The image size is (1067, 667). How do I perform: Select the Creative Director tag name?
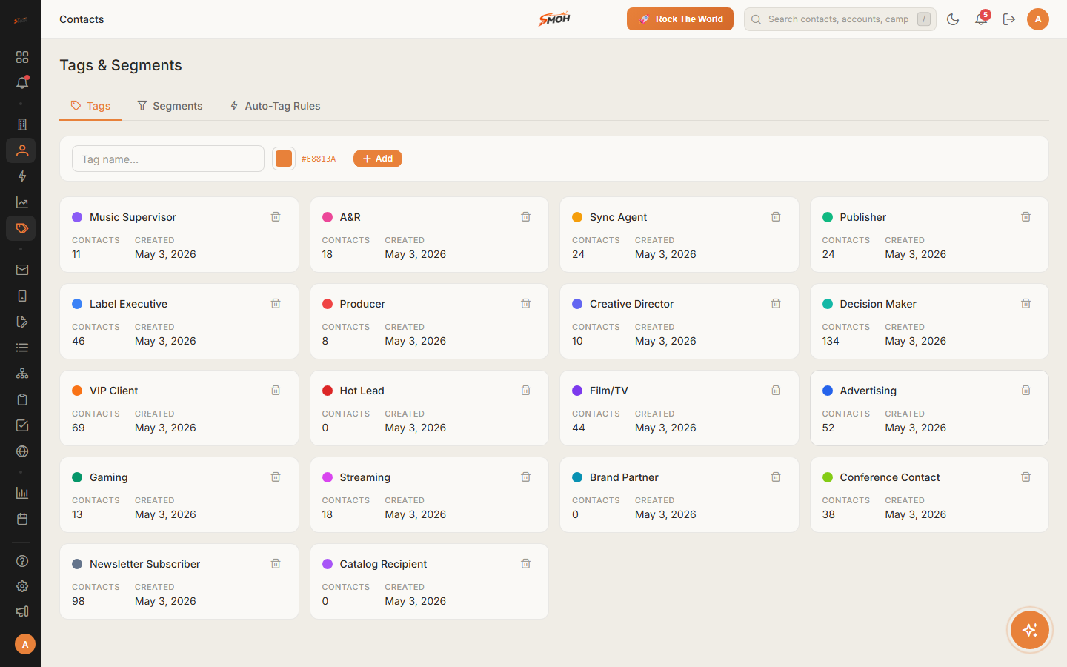tap(631, 304)
